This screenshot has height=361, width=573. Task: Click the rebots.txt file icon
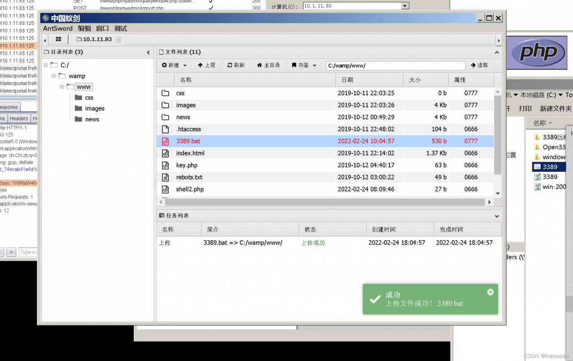[165, 178]
